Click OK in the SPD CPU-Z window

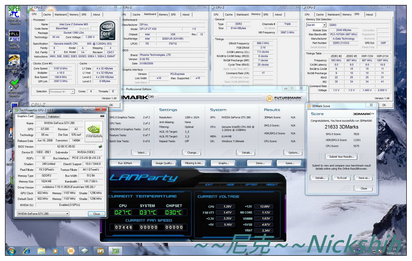384,105
